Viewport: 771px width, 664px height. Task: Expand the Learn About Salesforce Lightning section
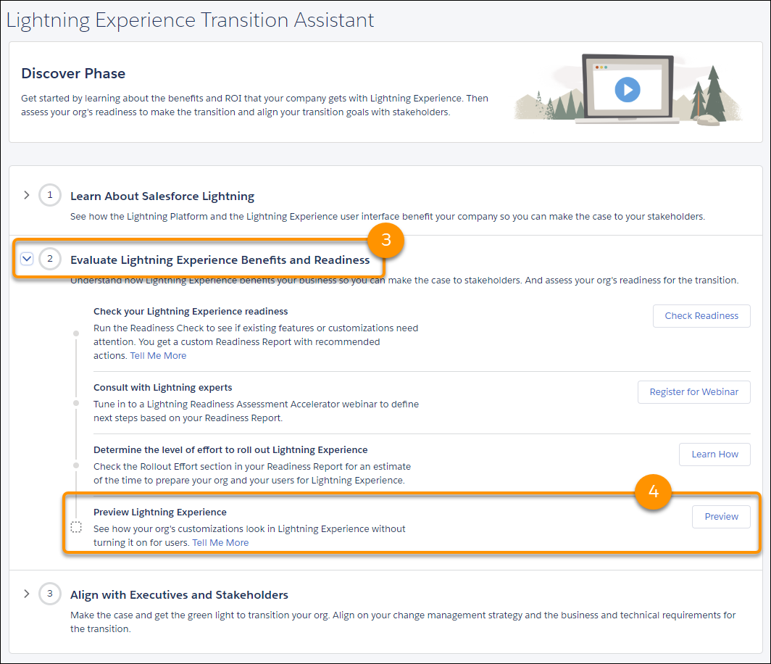(26, 195)
